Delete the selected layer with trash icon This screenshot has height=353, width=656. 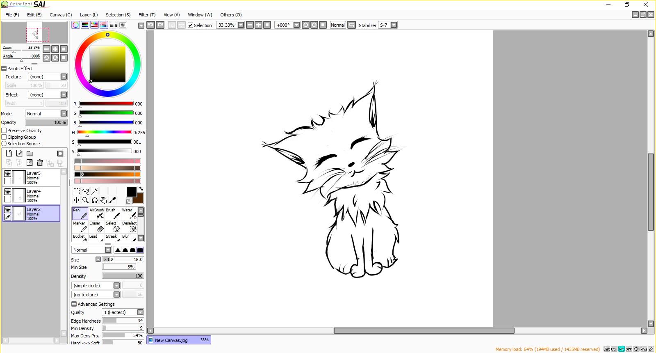pos(40,163)
